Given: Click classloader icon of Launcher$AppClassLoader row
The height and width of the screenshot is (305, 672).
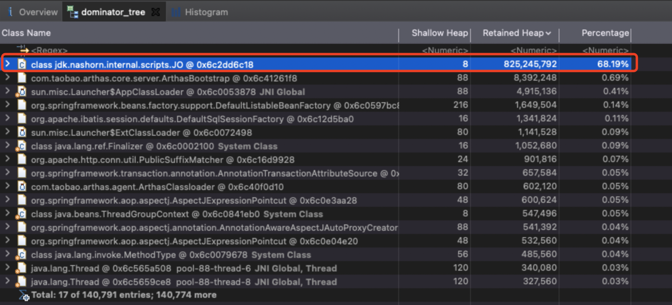Looking at the screenshot, I should click(x=21, y=92).
